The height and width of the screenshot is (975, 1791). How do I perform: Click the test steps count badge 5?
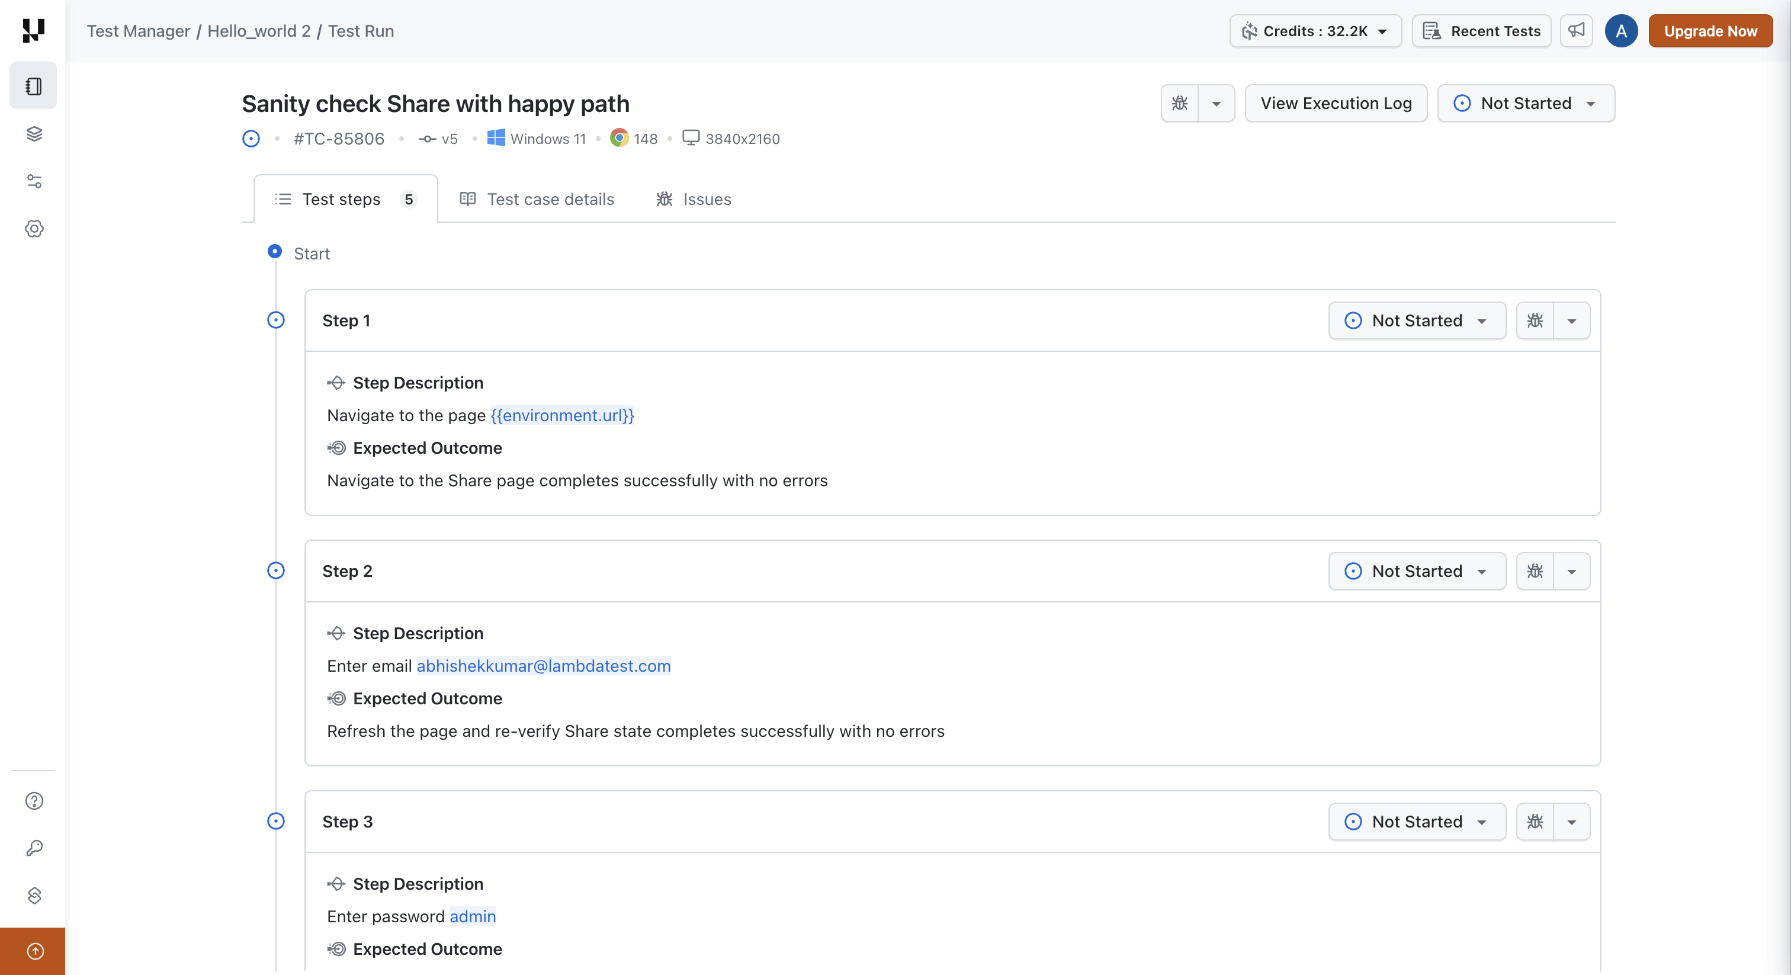coord(409,199)
